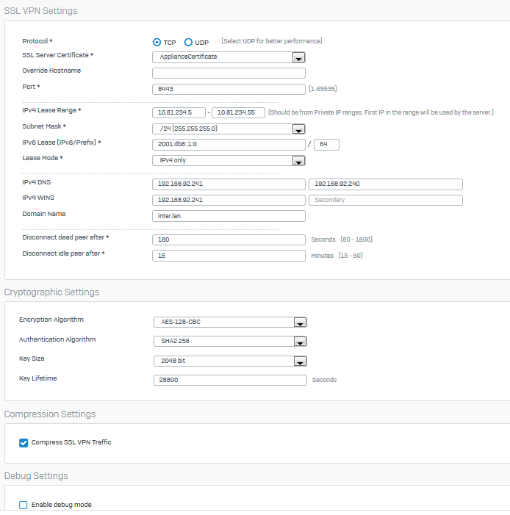Select the UDP protocol radio button
The width and height of the screenshot is (510, 515).
(188, 43)
